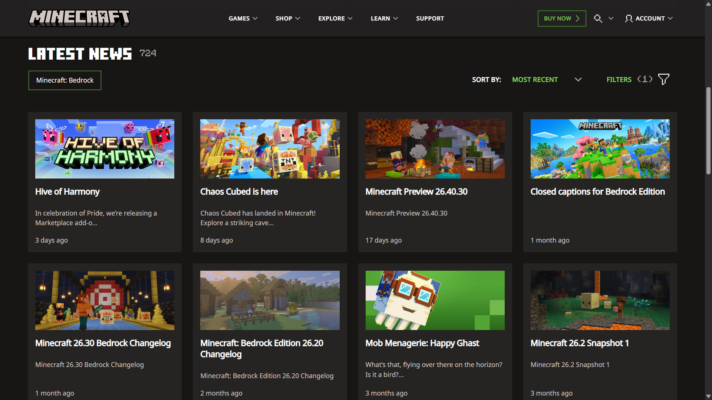Click the Filters (1) label
The image size is (712, 400).
click(629, 80)
